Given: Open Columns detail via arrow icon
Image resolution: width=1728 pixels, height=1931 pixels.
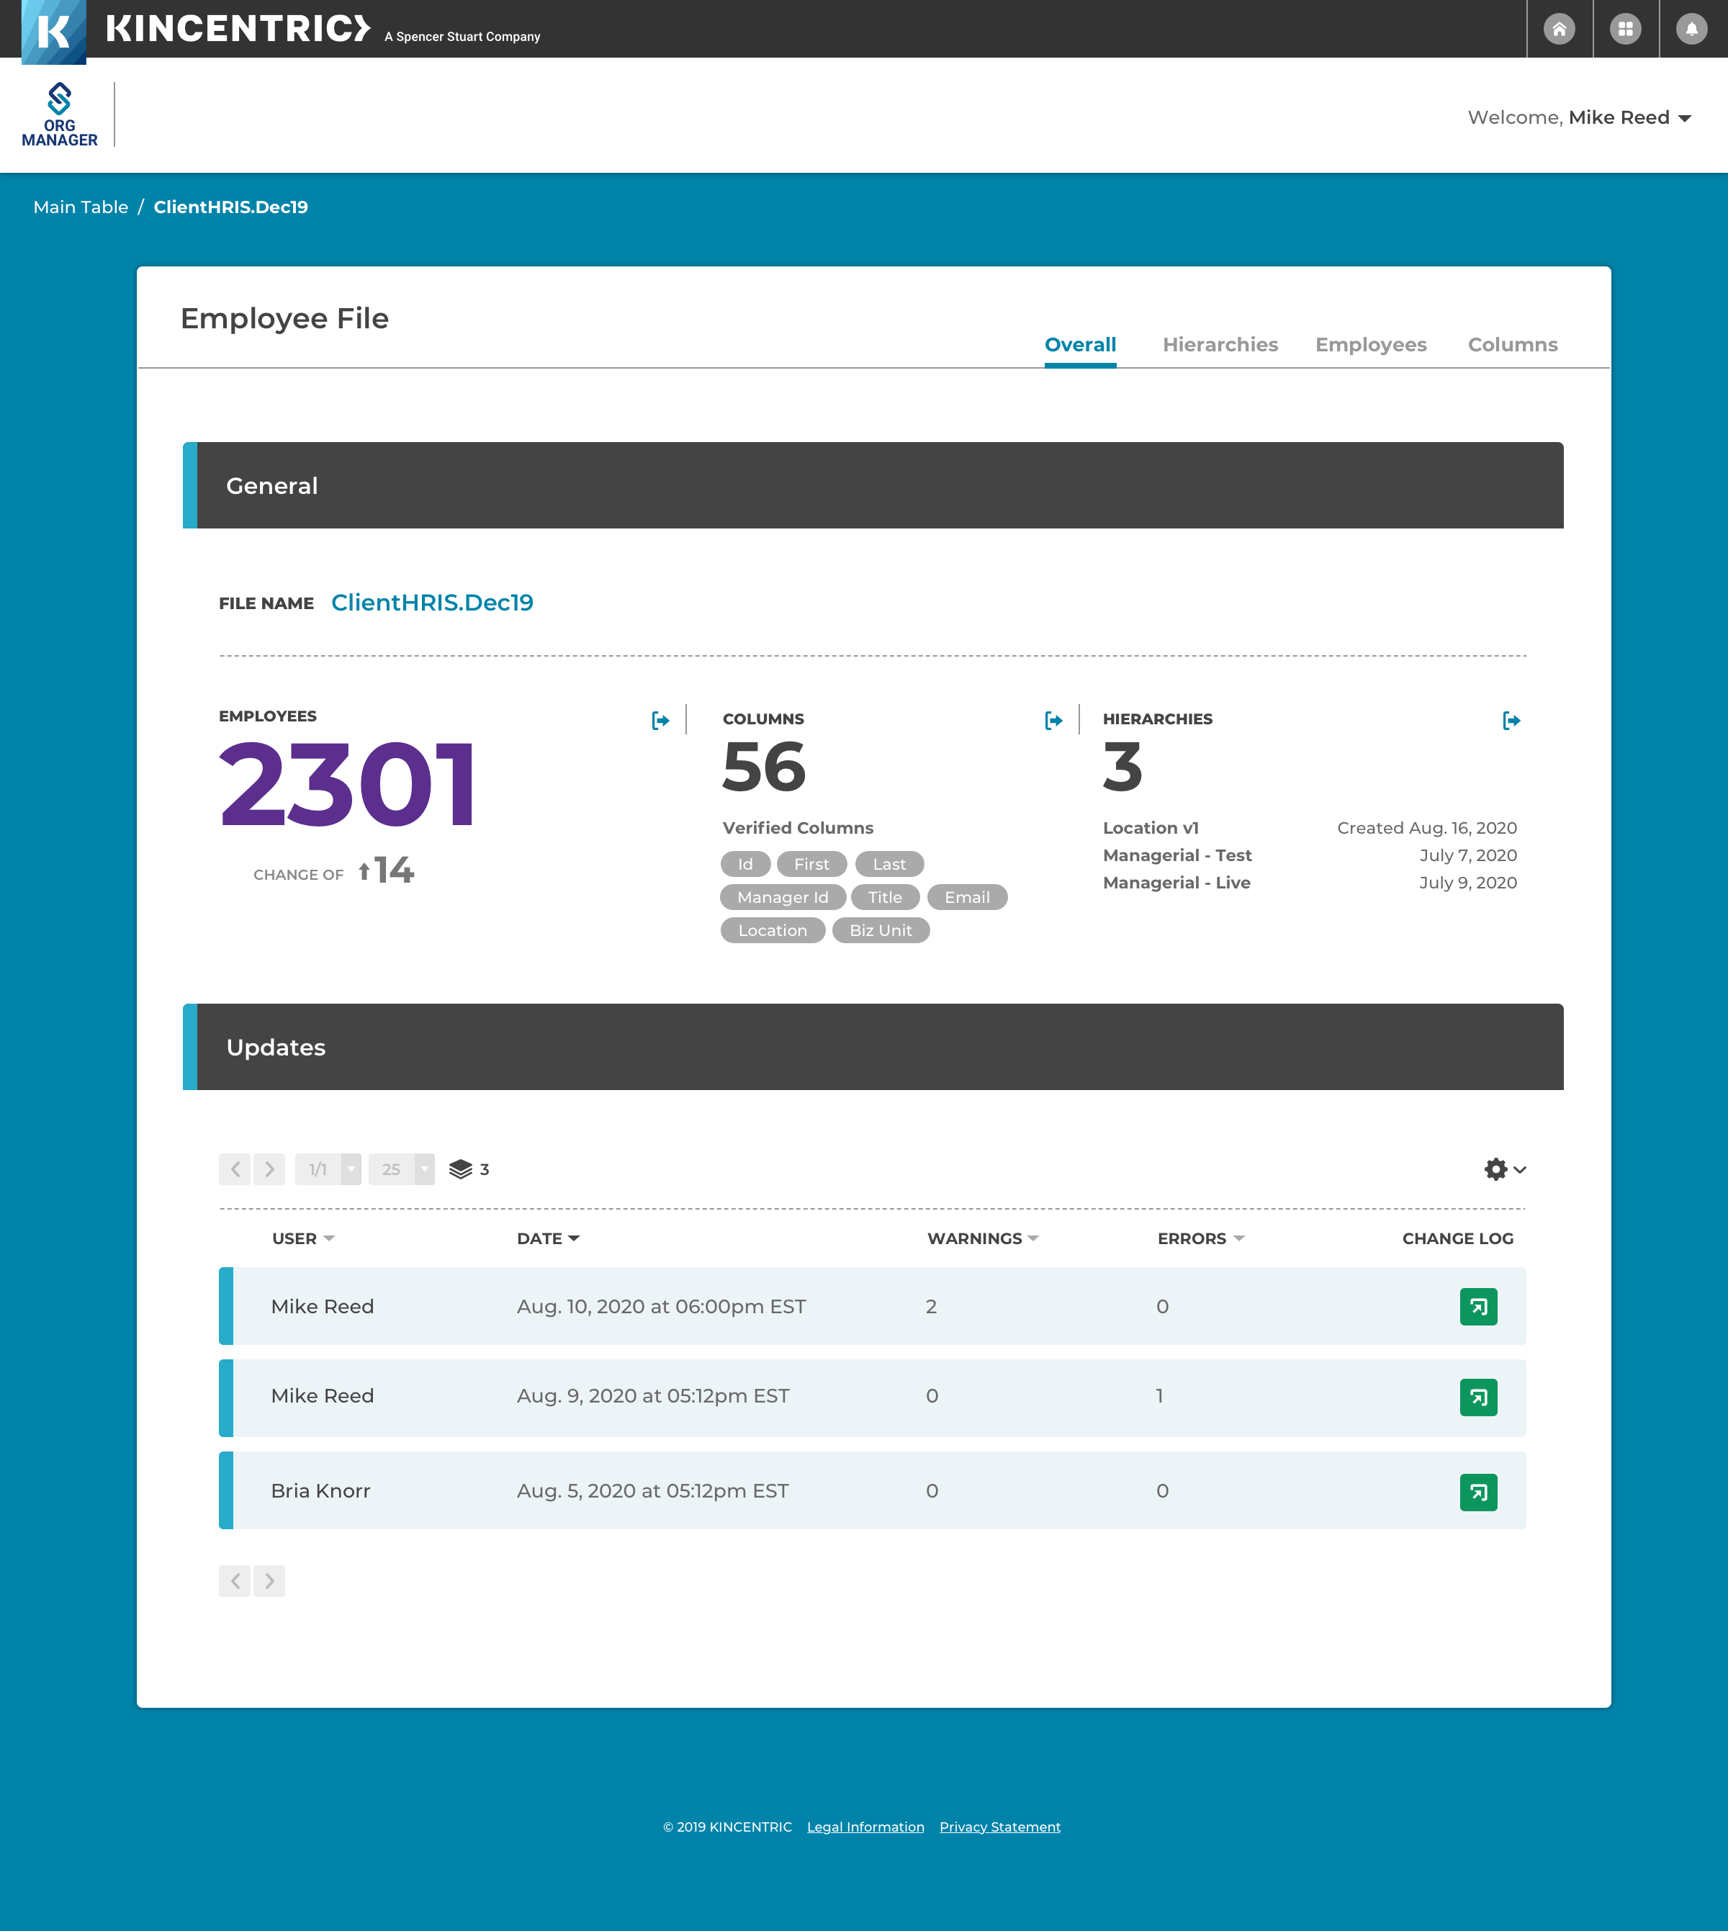Looking at the screenshot, I should point(1053,721).
